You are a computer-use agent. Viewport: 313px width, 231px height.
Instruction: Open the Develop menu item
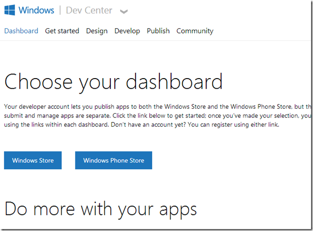click(x=127, y=31)
